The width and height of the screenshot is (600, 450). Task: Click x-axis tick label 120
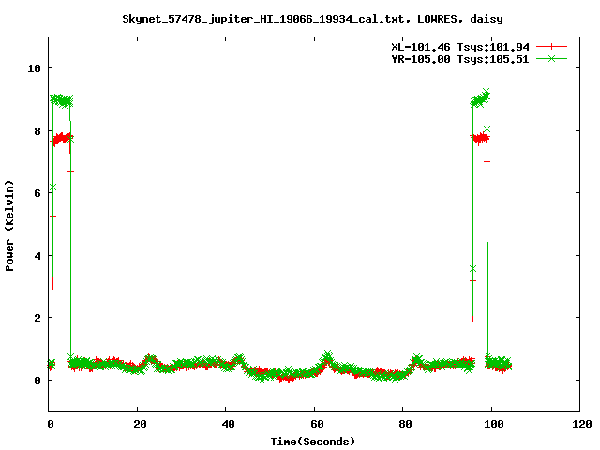pos(582,424)
